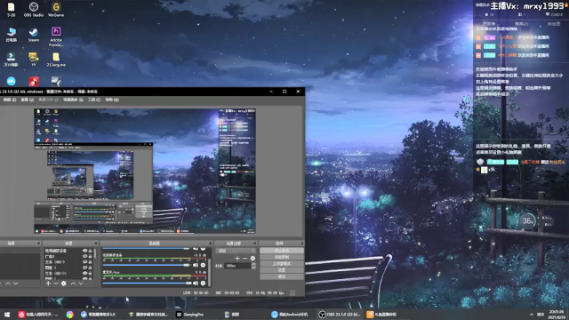The height and width of the screenshot is (320, 569).
Task: Mute the 视频捕获设备 mixer channel
Action: click(x=196, y=265)
